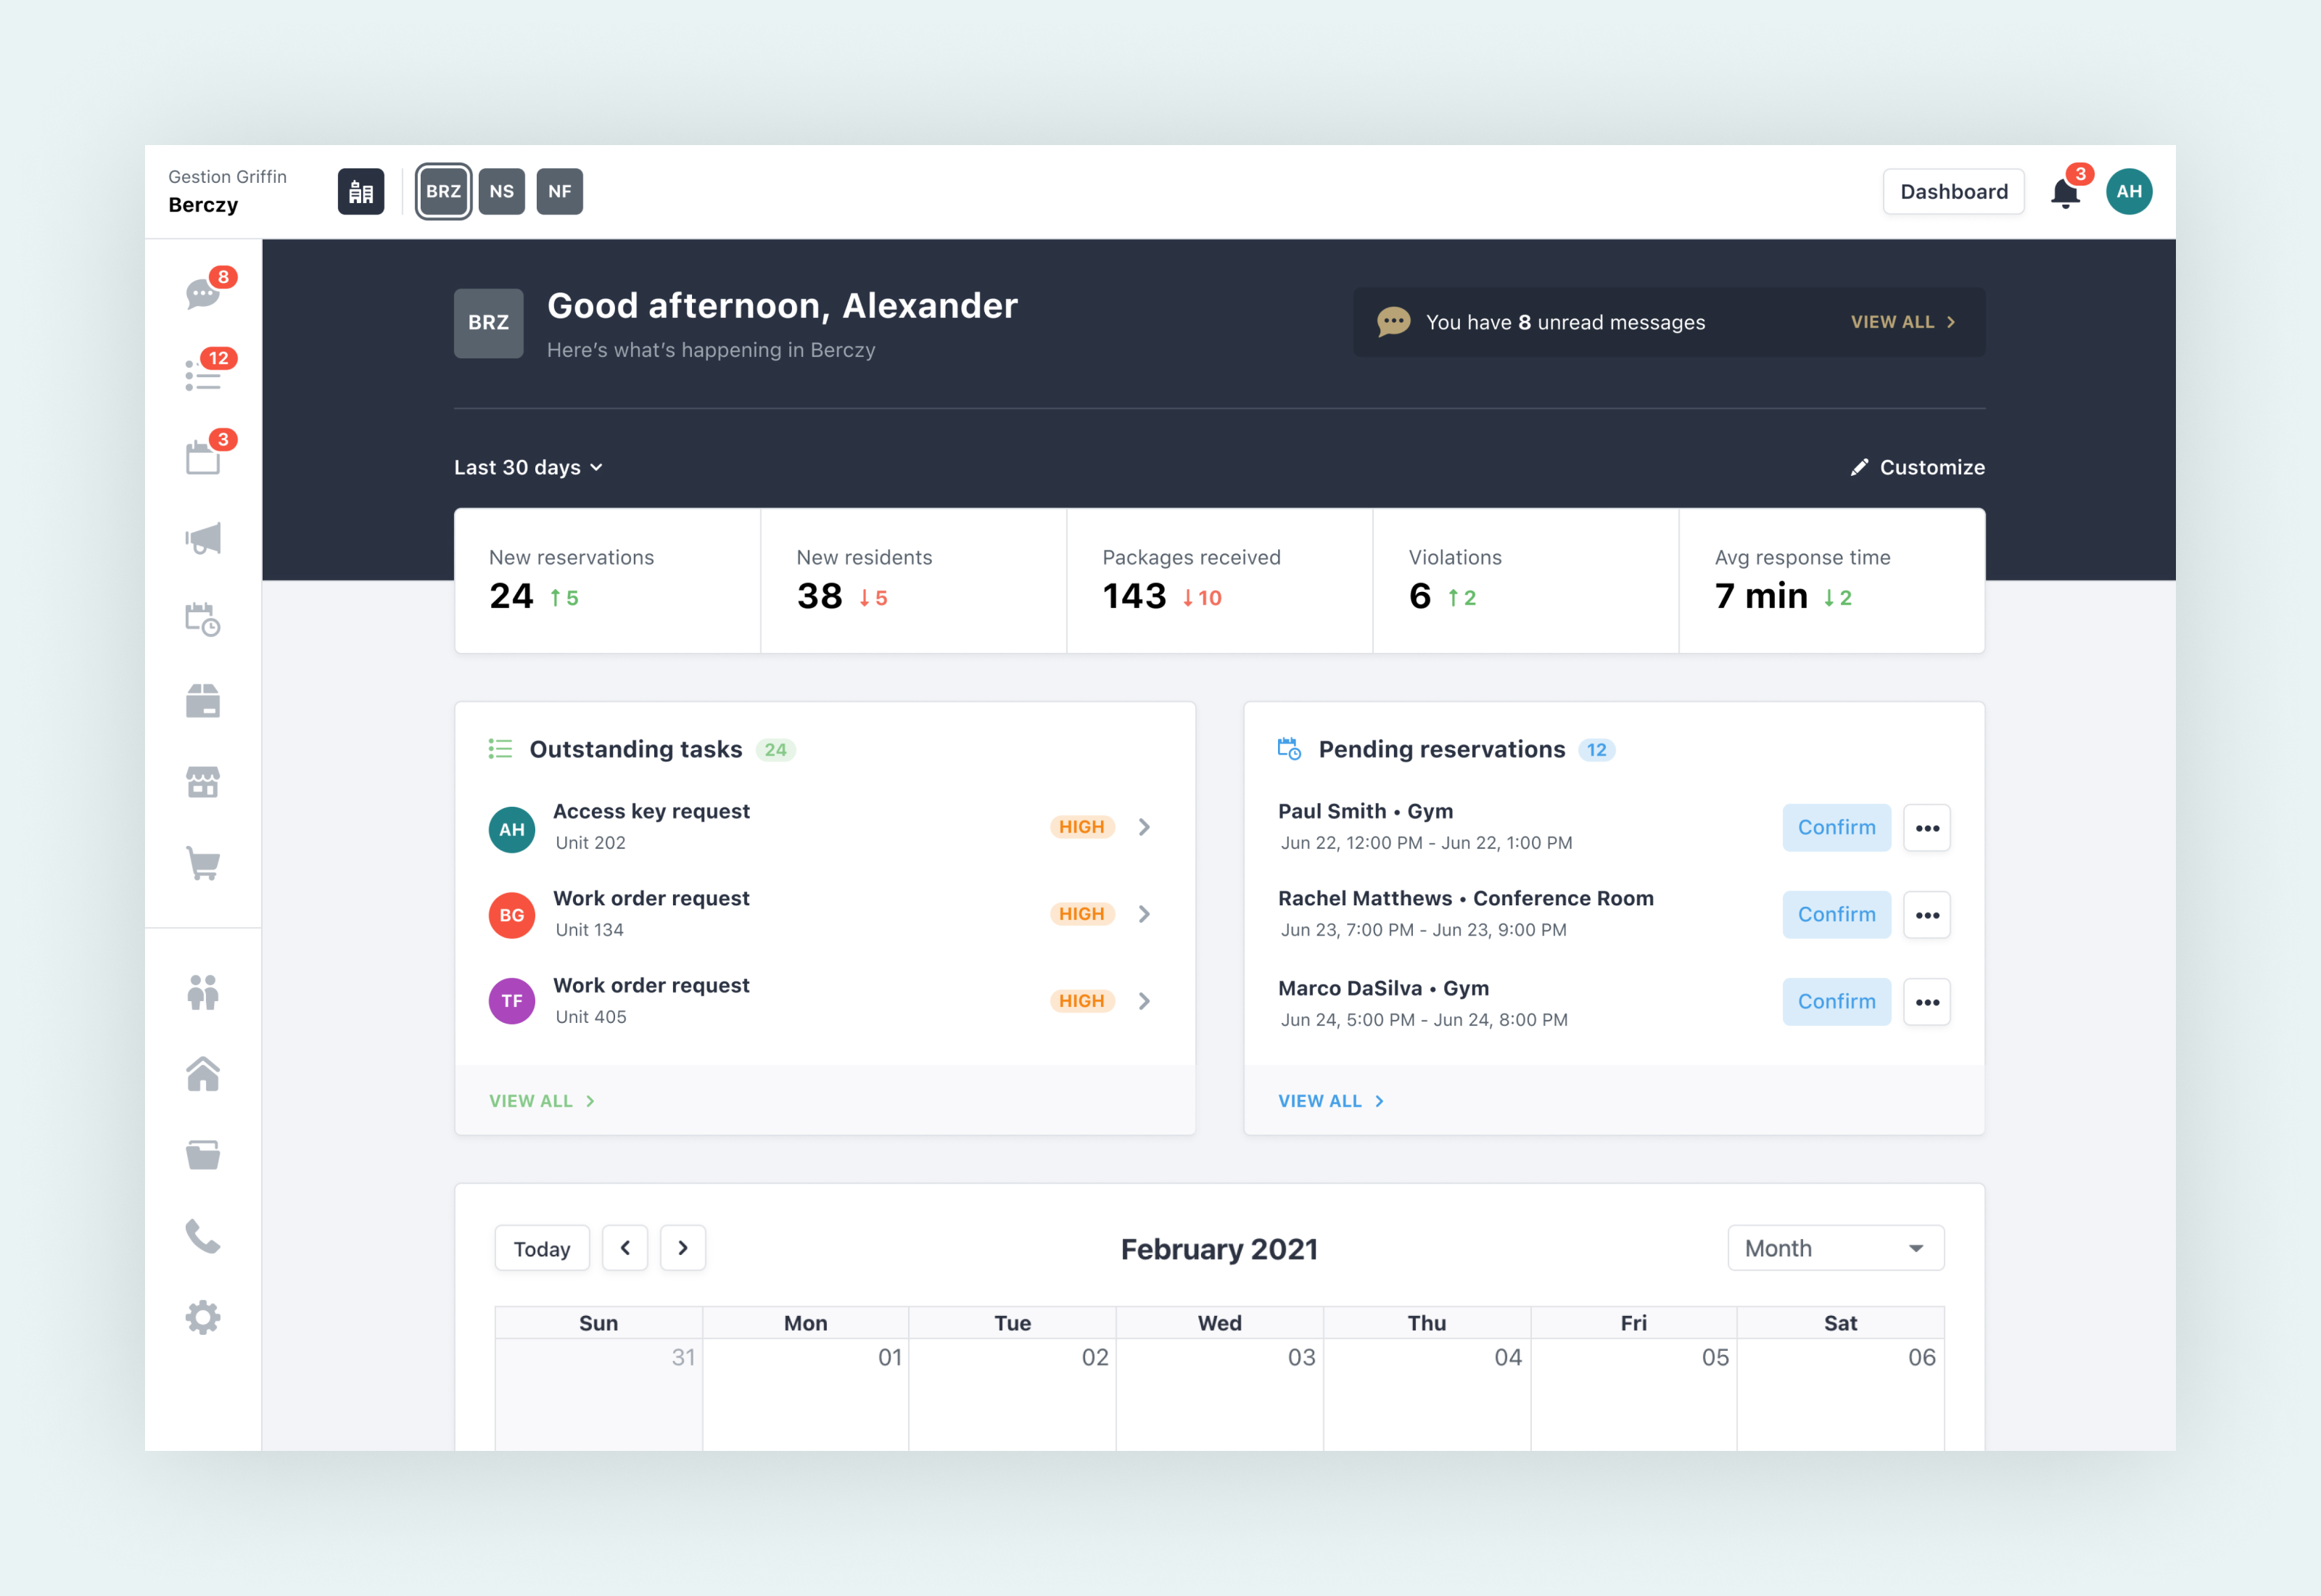Open the Dashboard menu item
The image size is (2321, 1596).
click(x=1954, y=191)
